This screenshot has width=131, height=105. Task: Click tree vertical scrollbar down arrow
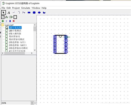(35, 50)
